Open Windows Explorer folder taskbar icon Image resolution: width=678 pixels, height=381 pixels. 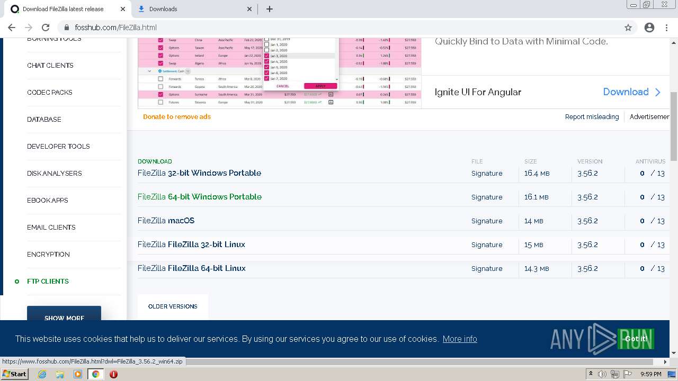60,374
